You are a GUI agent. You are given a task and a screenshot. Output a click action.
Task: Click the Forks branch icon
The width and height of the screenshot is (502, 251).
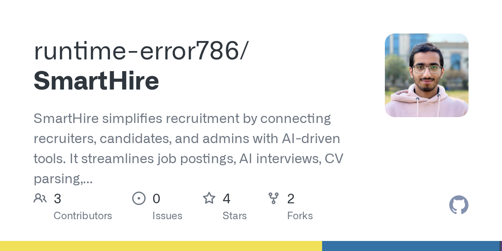274,198
